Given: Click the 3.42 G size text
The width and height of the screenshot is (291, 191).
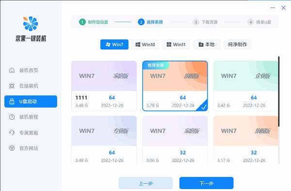Looking at the screenshot, I should click(224, 105).
